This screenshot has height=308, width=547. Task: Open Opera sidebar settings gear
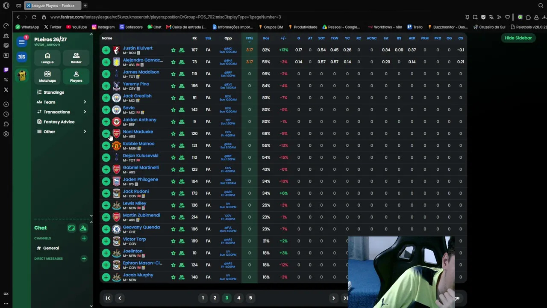6,134
